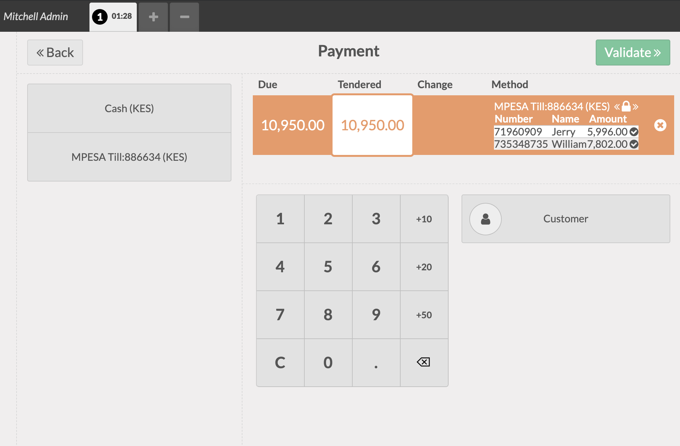The height and width of the screenshot is (446, 680).
Task: Click the remove order minus icon
Action: pyautogui.click(x=184, y=17)
